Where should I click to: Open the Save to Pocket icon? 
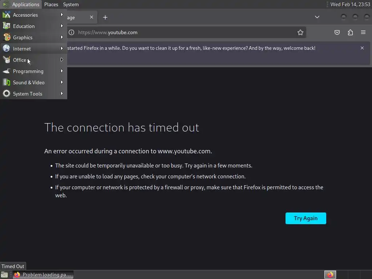point(337,32)
